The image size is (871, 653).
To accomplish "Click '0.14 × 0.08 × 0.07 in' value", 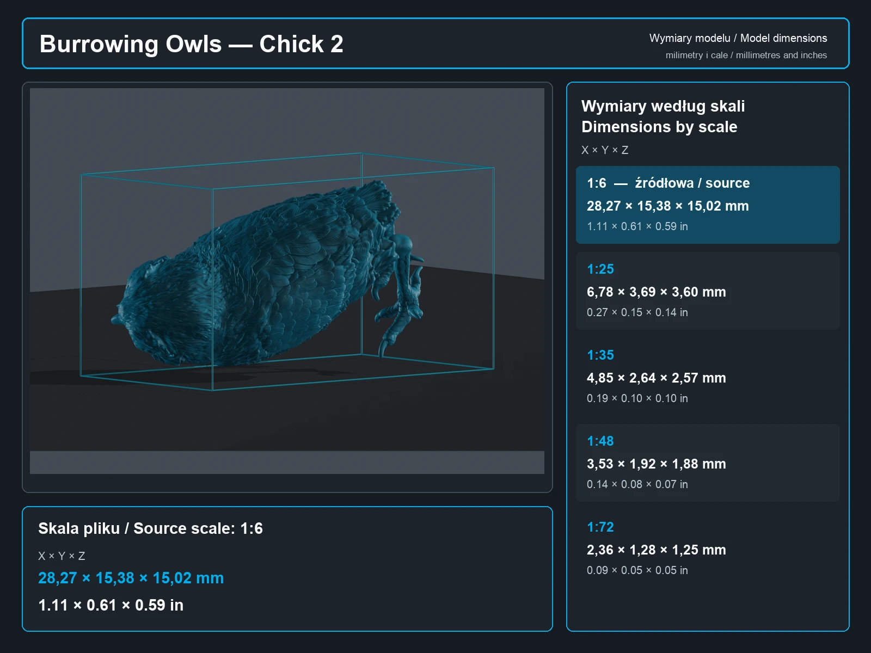I will pos(637,484).
